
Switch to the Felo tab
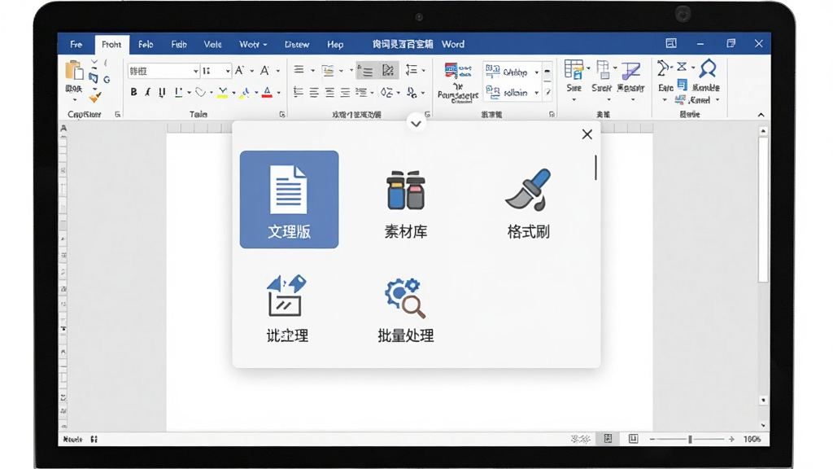[146, 45]
